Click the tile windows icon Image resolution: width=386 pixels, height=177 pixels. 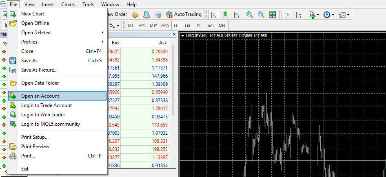(x=272, y=15)
